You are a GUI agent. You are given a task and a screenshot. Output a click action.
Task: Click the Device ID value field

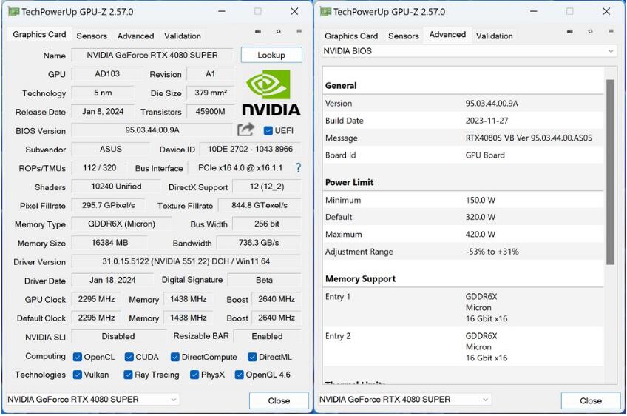click(x=251, y=149)
